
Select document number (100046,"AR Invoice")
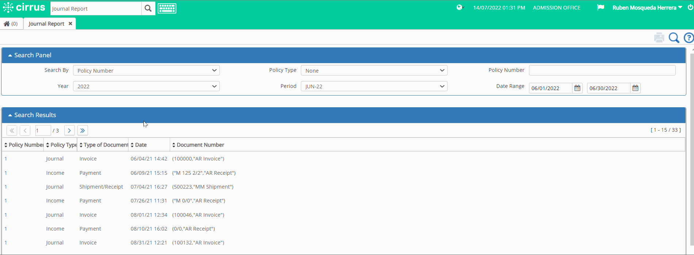coord(198,215)
